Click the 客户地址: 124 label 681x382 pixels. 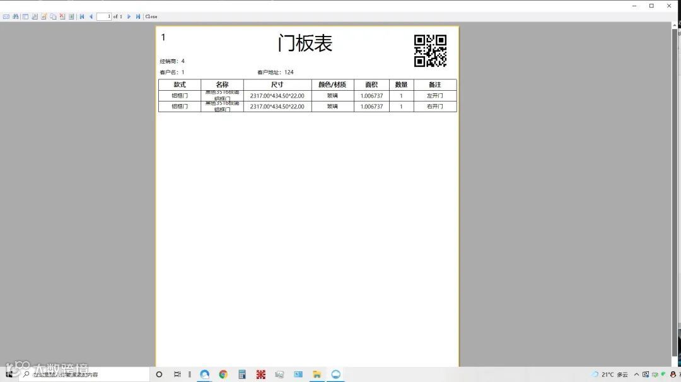pos(276,72)
